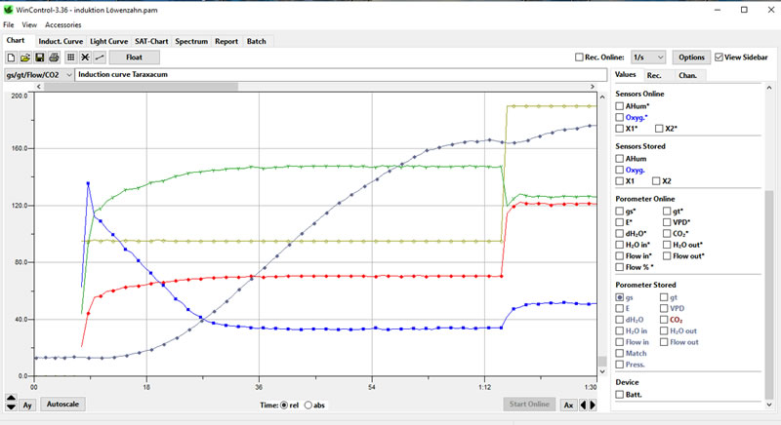Click the New file icon in the toolbar

[11, 58]
